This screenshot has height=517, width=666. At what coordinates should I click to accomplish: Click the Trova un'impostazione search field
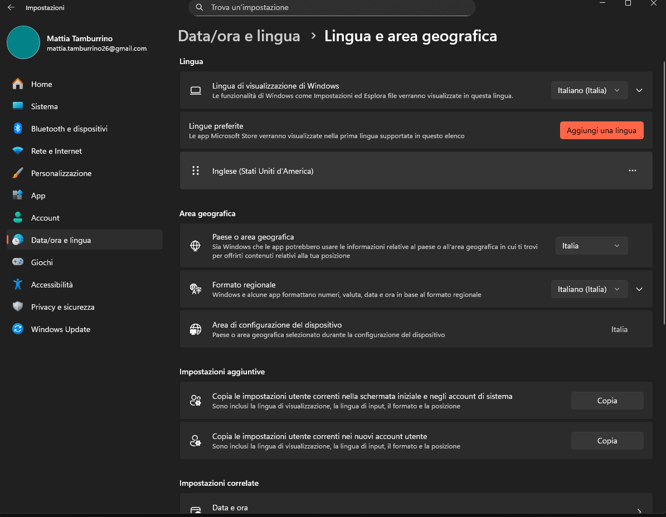click(332, 8)
